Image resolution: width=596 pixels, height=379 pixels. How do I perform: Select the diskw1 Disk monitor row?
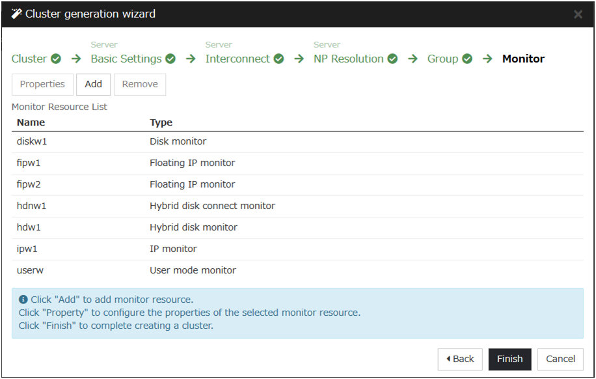click(x=297, y=141)
